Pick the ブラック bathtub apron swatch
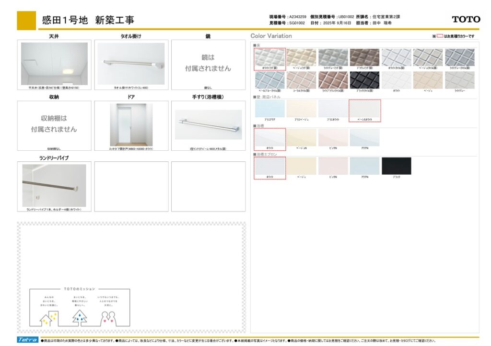This screenshot has height=346, width=491. (396, 166)
